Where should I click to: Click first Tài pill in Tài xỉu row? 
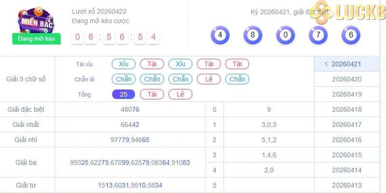(x=152, y=64)
